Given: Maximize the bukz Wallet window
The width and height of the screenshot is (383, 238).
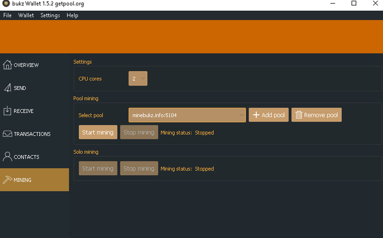Looking at the screenshot, I should click(x=354, y=3).
